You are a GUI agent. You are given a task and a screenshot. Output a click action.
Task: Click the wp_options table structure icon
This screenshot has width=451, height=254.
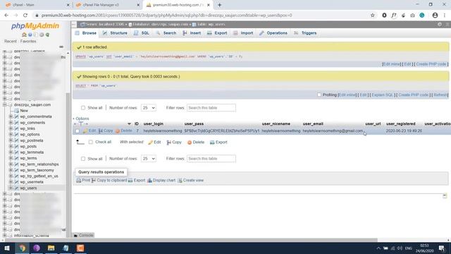point(16,135)
